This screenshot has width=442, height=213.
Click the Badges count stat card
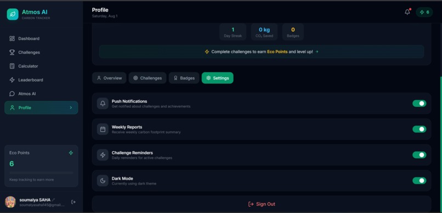point(293,32)
